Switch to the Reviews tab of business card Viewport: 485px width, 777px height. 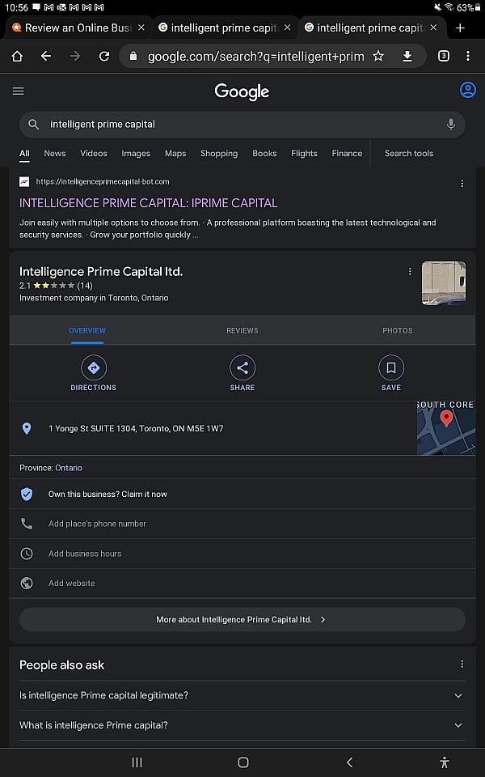pos(242,330)
